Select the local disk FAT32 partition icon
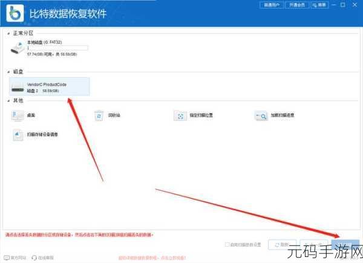Image resolution: width=363 pixels, height=263 pixels. coord(18,48)
